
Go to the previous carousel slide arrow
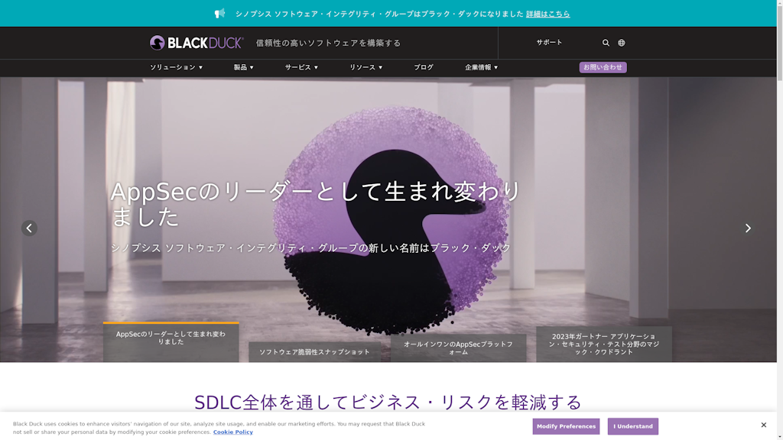(30, 227)
